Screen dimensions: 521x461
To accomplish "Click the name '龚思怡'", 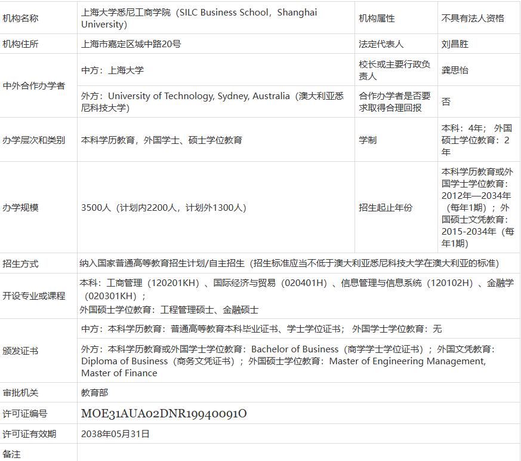I will pyautogui.click(x=455, y=70).
